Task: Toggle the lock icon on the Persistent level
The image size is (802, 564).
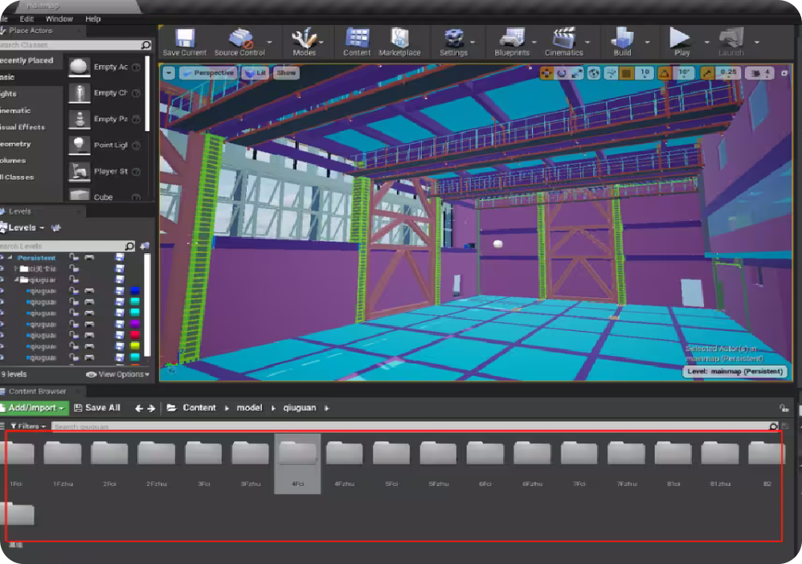Action: tap(74, 258)
